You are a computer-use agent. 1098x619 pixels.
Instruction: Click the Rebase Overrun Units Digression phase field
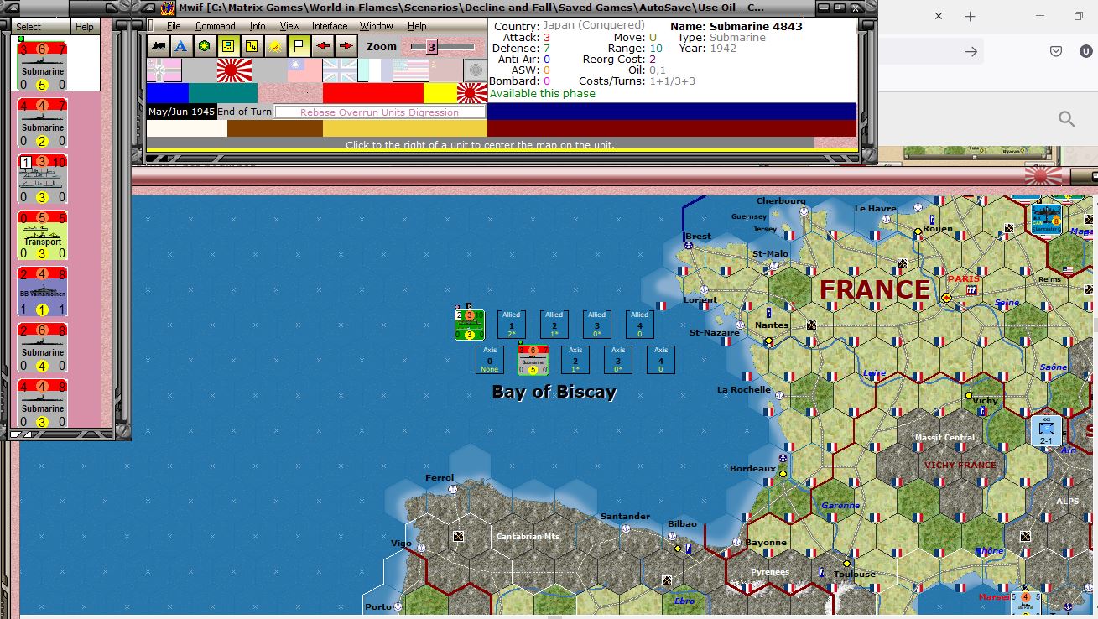(380, 112)
